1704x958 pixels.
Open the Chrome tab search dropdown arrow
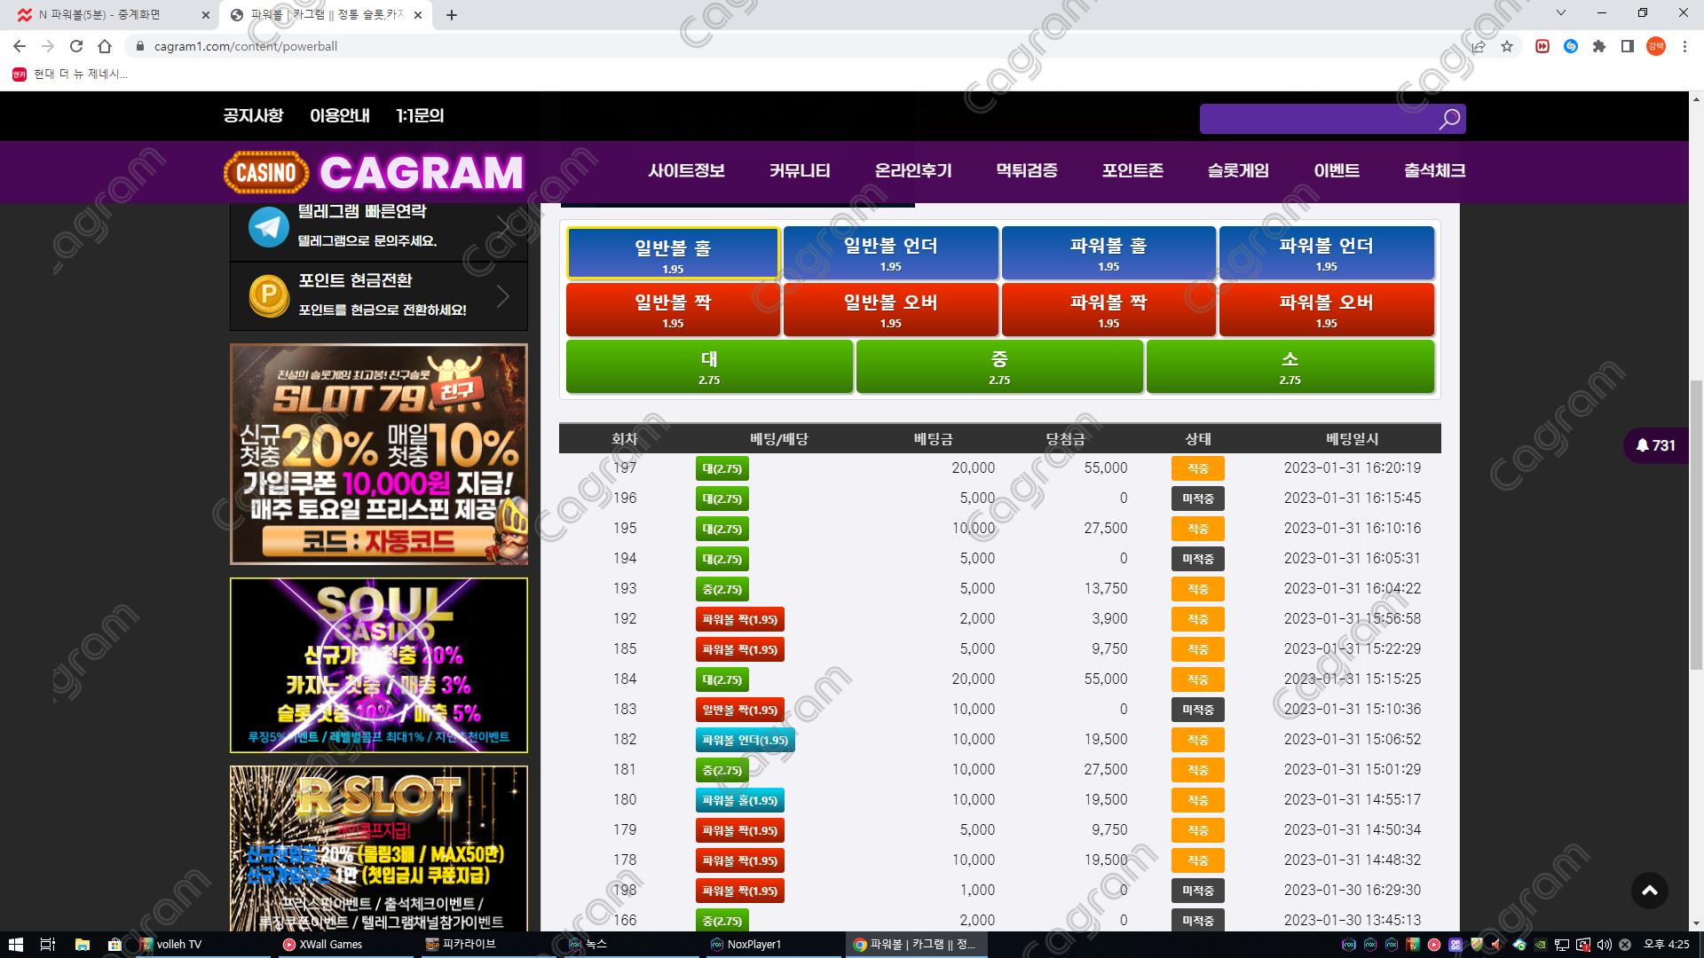[1561, 13]
